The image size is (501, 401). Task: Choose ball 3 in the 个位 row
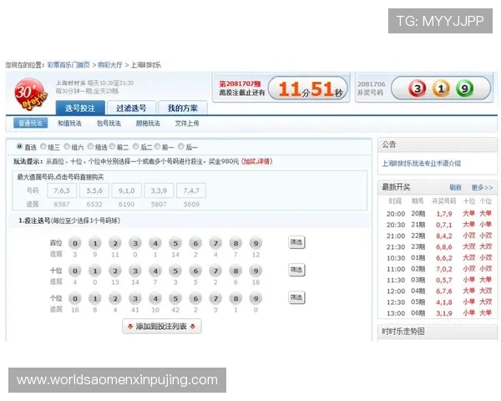(135, 298)
